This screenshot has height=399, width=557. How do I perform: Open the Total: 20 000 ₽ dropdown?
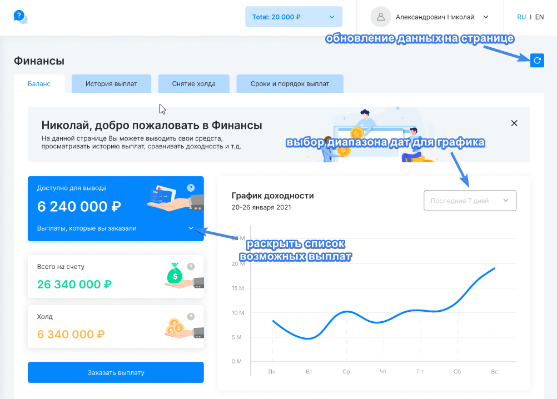[294, 17]
